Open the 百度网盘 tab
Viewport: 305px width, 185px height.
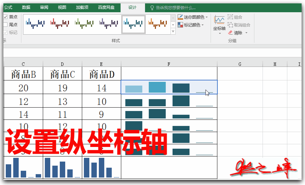point(106,7)
